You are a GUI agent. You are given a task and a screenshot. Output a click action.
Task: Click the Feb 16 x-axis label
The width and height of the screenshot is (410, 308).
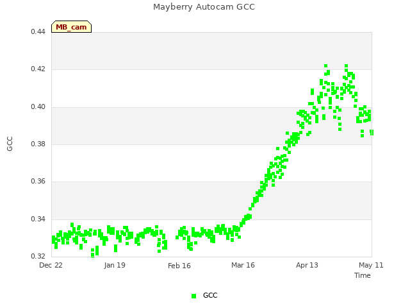179,266
